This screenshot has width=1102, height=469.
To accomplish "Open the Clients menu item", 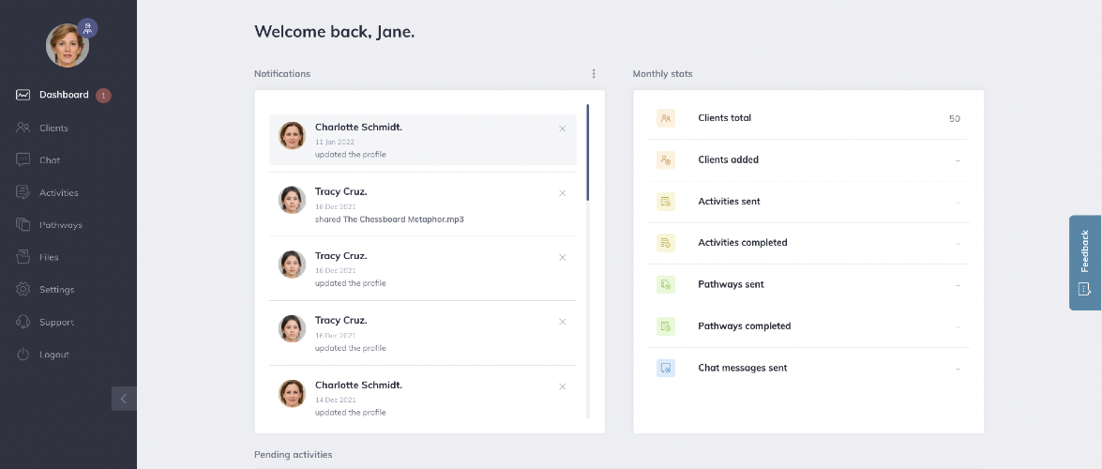I will 53,128.
